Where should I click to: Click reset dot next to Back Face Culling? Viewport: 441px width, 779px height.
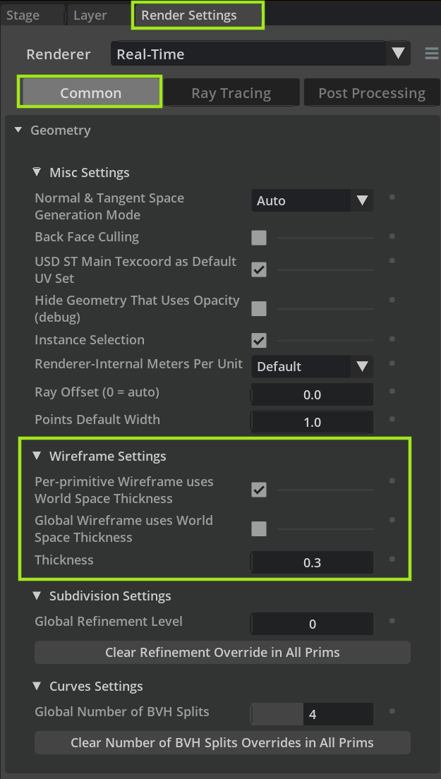tap(392, 236)
